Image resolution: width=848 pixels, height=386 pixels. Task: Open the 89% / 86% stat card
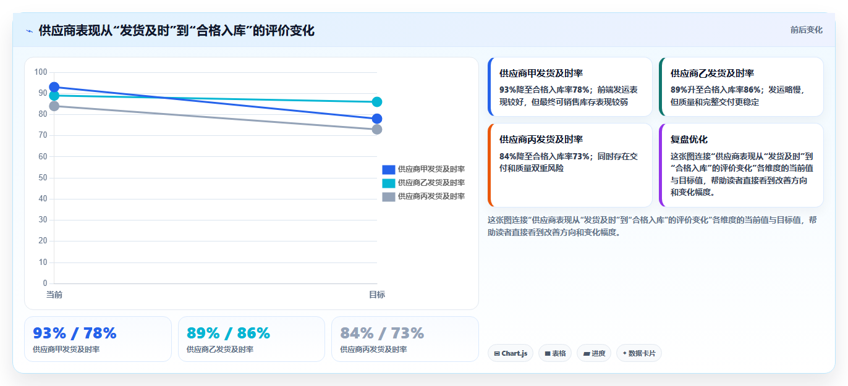[x=252, y=339]
